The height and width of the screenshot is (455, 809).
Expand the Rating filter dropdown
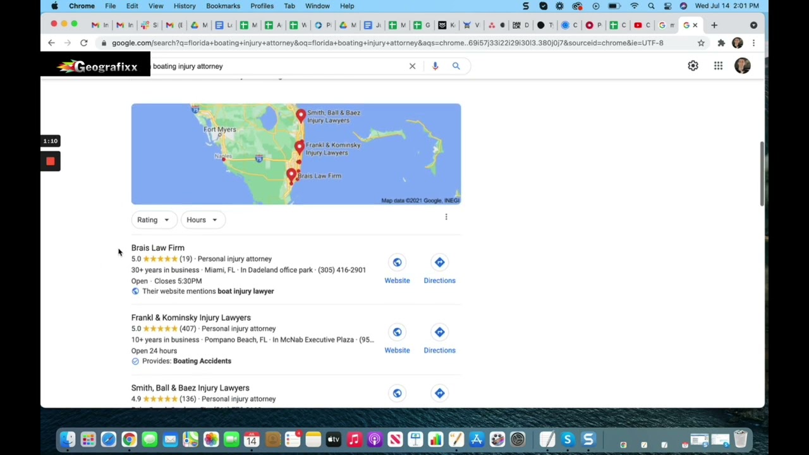point(154,220)
